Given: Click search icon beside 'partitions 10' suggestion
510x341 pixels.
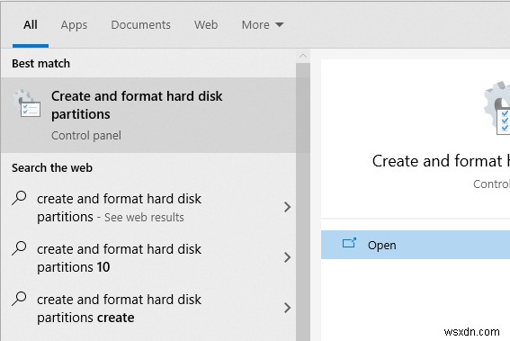Looking at the screenshot, I should 19,248.
